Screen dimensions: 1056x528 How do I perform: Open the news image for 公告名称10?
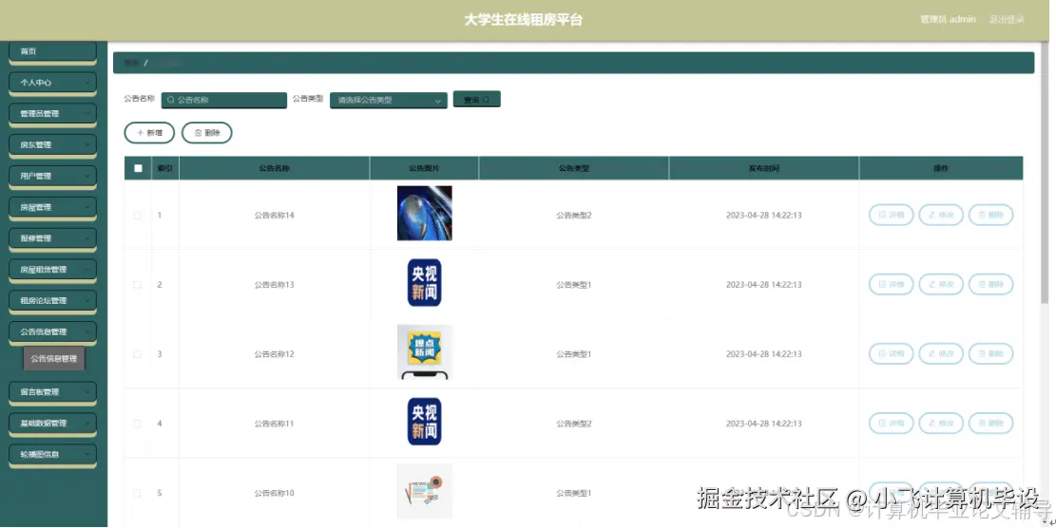coord(424,492)
